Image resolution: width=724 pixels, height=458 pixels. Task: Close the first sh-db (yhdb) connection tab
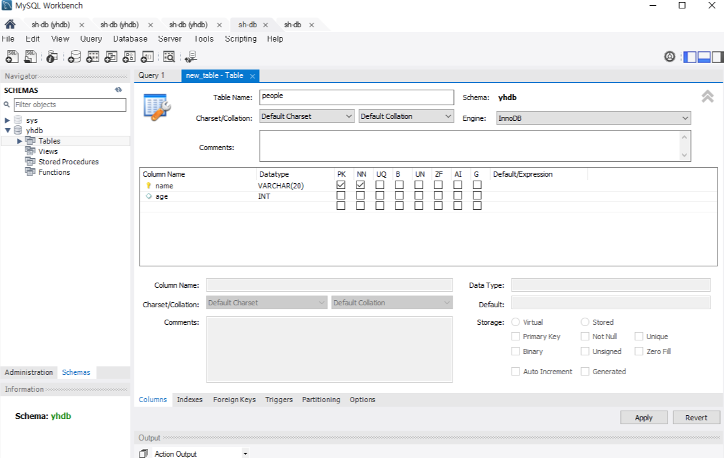pyautogui.click(x=82, y=25)
